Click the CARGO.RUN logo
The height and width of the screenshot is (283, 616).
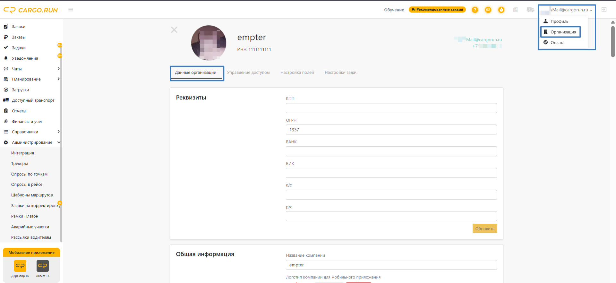pos(30,10)
